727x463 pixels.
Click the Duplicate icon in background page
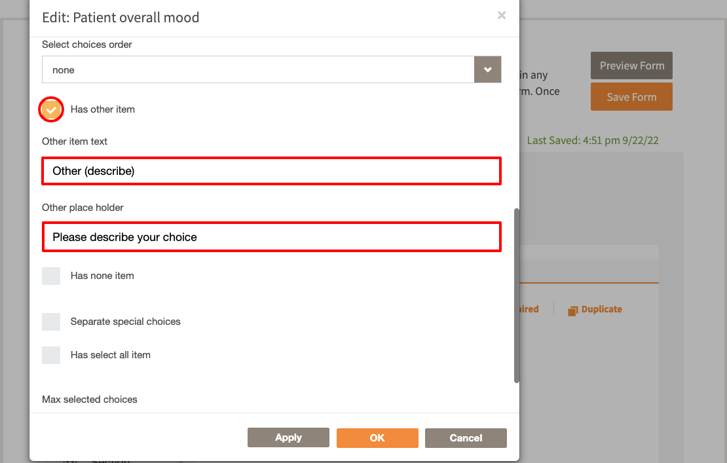[573, 310]
